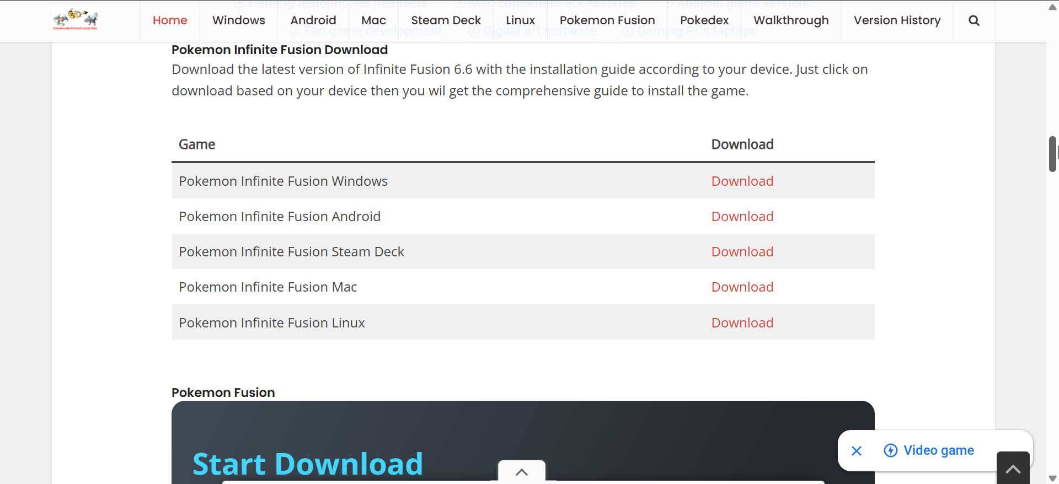Click the site logo in the header

[x=75, y=20]
